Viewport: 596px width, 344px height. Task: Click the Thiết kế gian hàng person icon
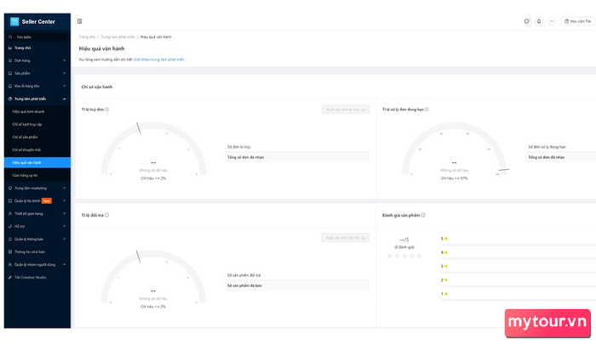pos(10,213)
